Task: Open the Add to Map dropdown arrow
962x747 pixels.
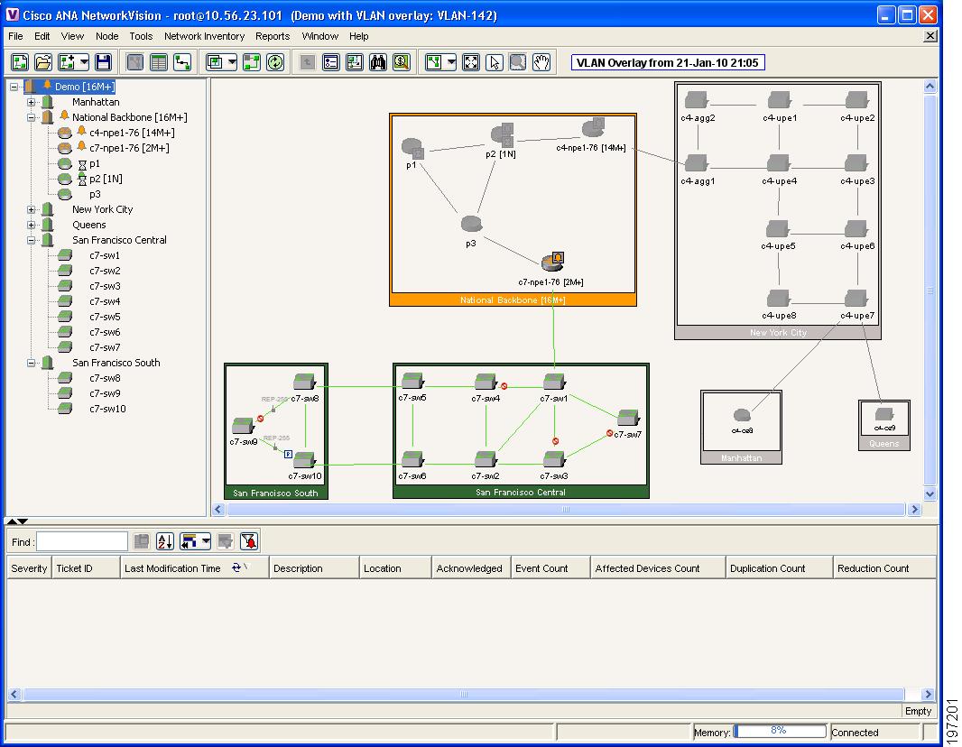Action: pos(84,62)
